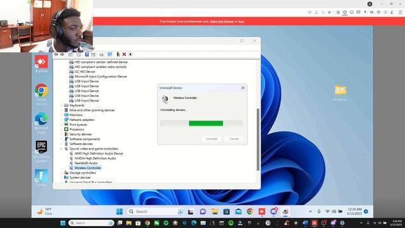Click Start trial license link in banner
The image size is (405, 228).
click(221, 22)
